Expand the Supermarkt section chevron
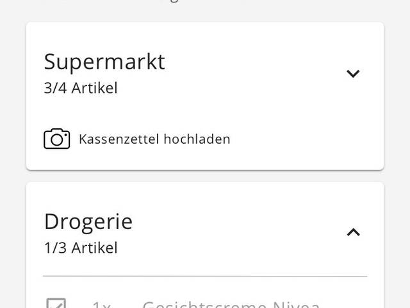 (353, 73)
